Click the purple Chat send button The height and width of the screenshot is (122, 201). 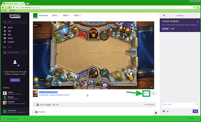pyautogui.click(x=195, y=111)
